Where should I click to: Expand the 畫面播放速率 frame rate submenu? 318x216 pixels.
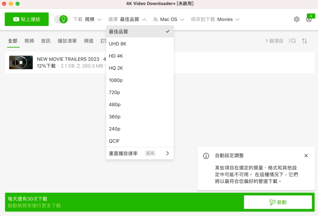[x=140, y=153]
